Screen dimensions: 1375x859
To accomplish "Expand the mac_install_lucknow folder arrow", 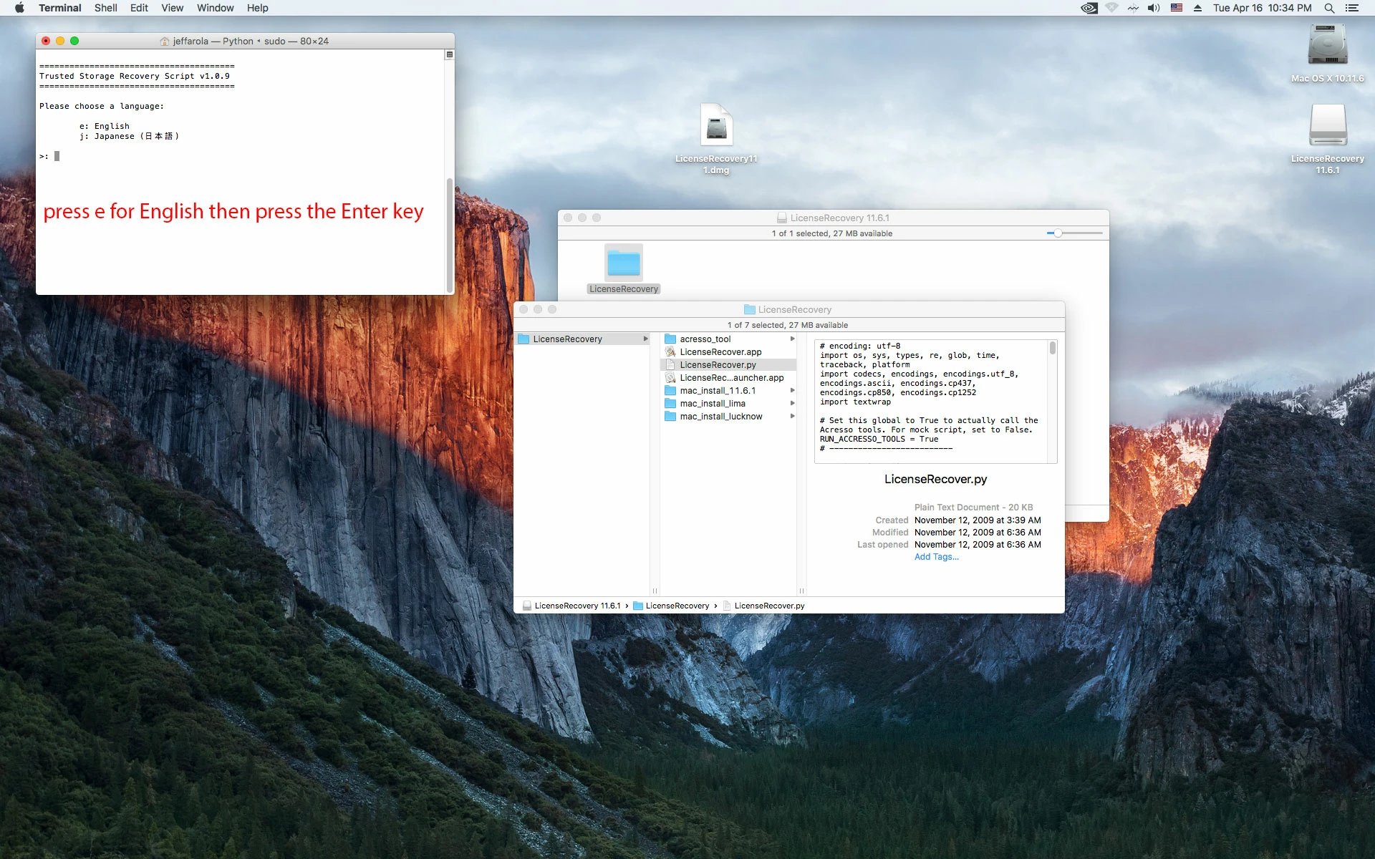I will click(792, 417).
